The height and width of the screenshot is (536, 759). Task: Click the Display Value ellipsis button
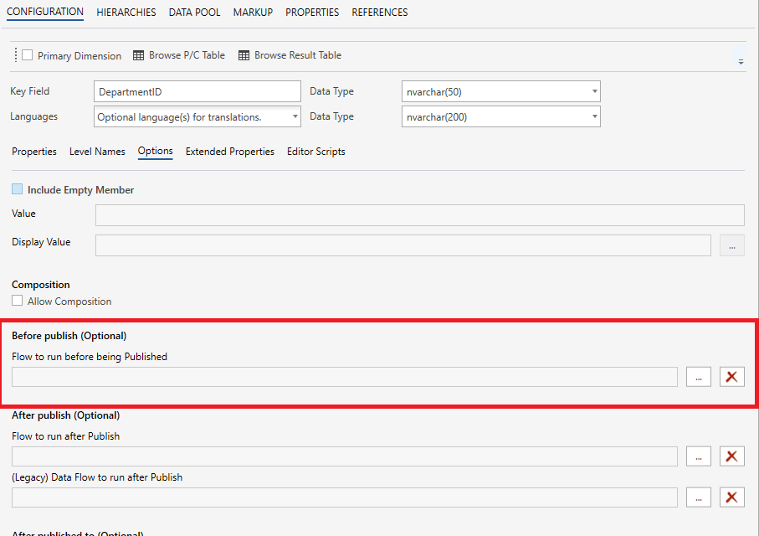[731, 245]
